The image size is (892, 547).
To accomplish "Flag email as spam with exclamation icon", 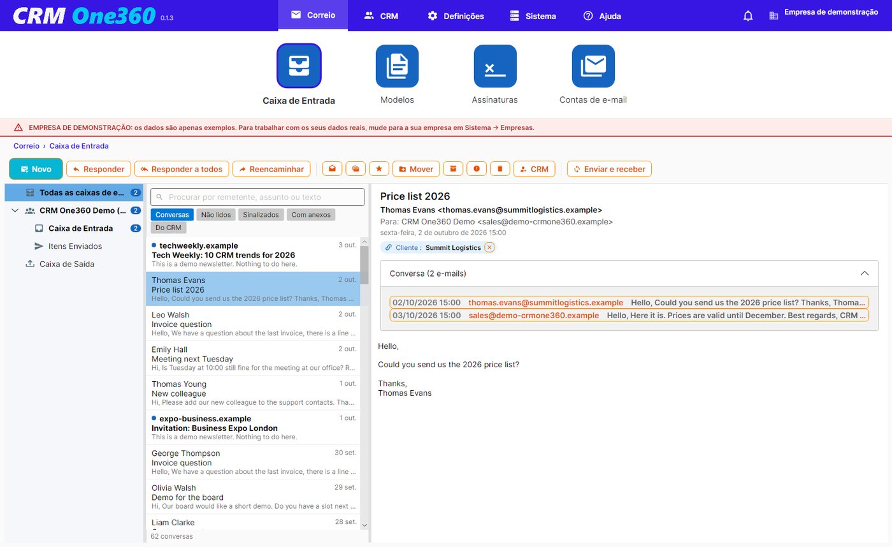I will (x=476, y=169).
